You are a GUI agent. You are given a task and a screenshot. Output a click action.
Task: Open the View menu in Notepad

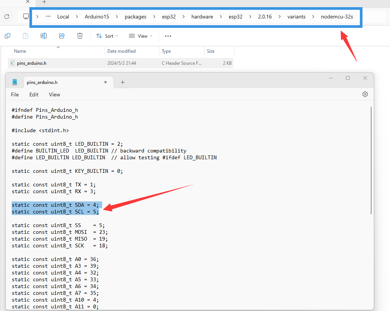55,95
